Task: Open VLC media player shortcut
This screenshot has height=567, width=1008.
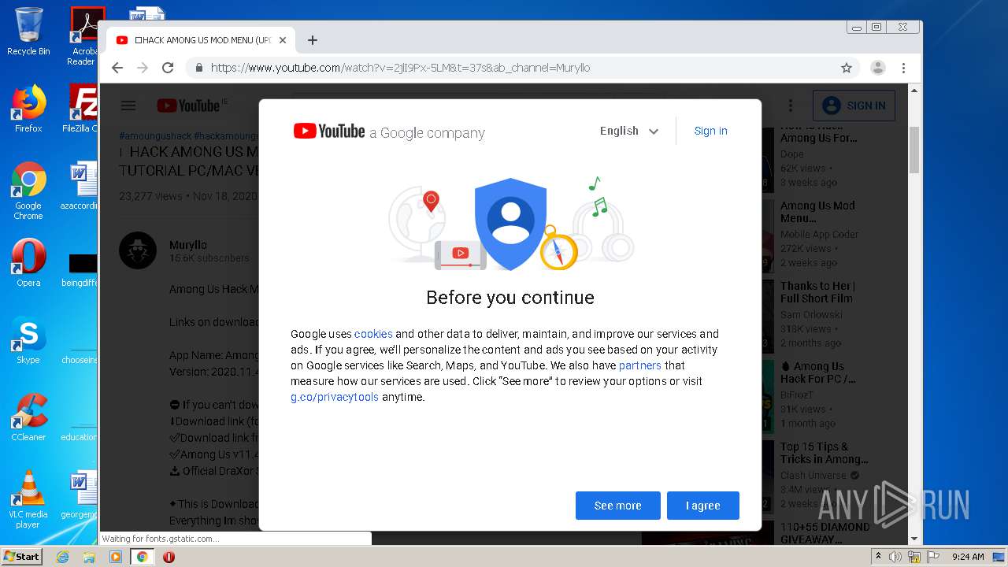Action: pyautogui.click(x=28, y=499)
